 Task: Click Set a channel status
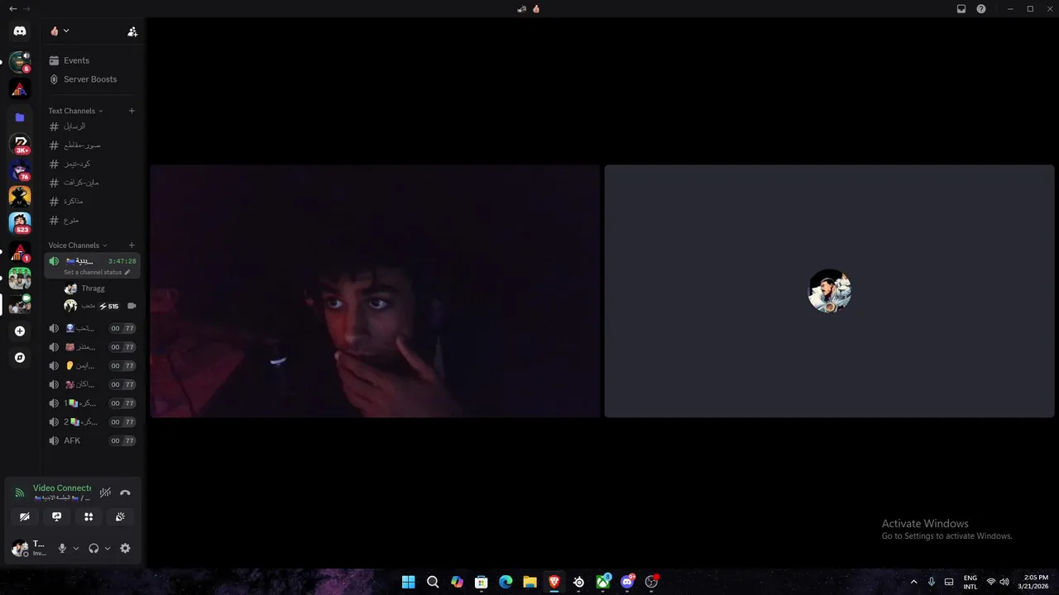pos(93,272)
